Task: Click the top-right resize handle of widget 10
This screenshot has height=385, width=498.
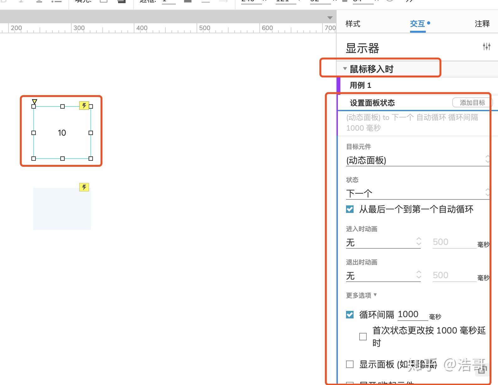Action: [x=91, y=106]
